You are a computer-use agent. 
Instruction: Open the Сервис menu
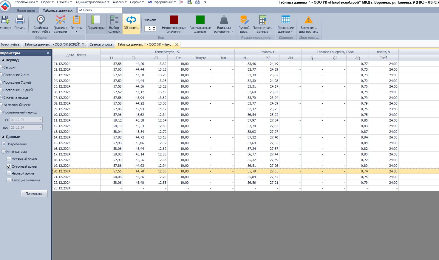point(137,2)
